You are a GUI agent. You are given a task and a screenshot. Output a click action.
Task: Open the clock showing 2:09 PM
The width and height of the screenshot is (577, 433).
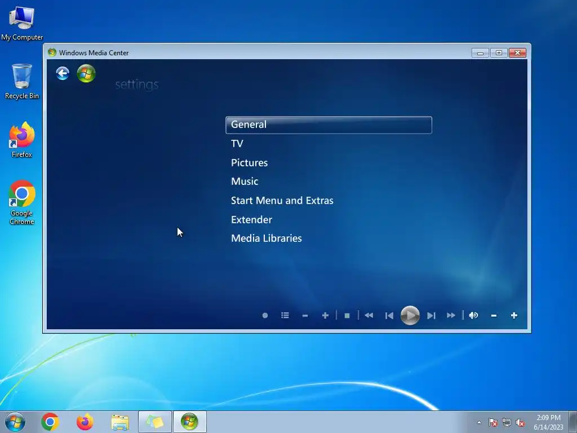point(548,422)
